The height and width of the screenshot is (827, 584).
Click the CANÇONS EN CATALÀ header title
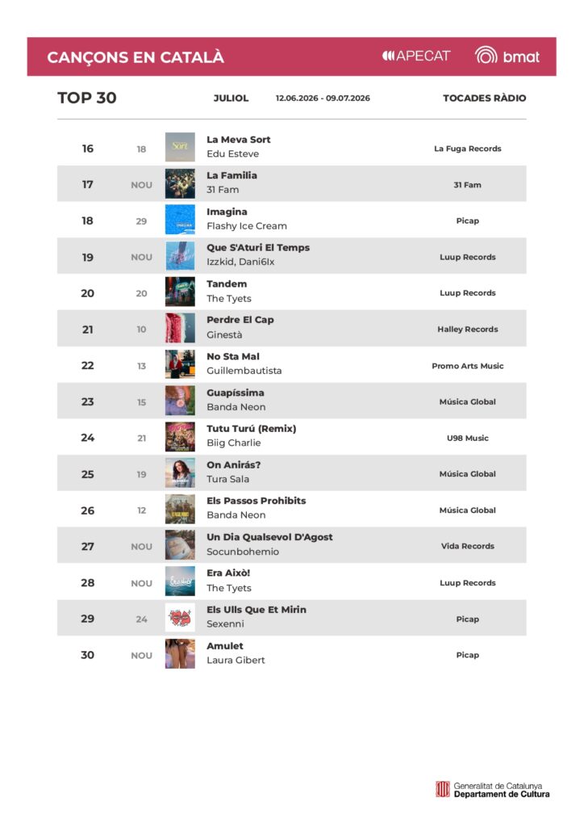(136, 57)
